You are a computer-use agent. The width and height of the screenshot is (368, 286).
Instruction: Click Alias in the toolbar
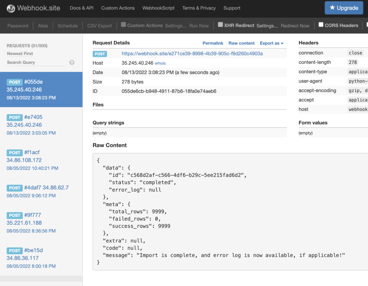43,26
